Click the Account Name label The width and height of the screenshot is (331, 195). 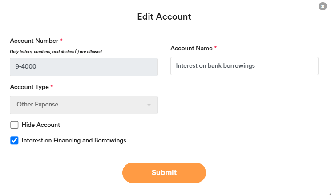tap(191, 48)
